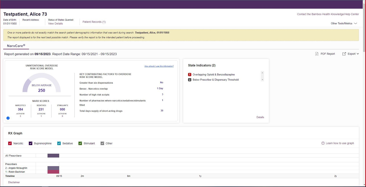Open the Disclaimer link
The image size is (366, 187).
(x=14, y=182)
